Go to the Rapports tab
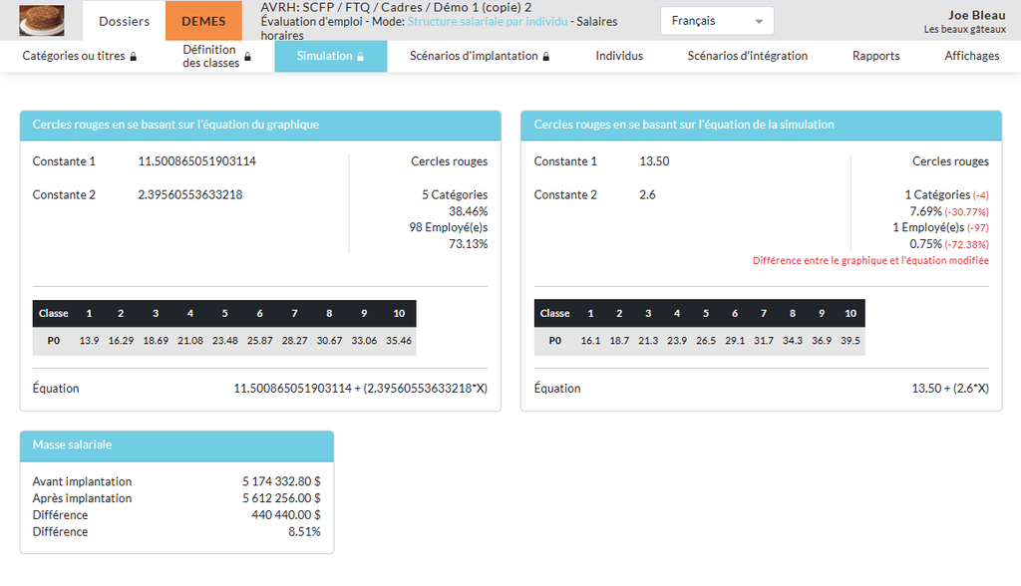The image size is (1021, 586). 875,56
